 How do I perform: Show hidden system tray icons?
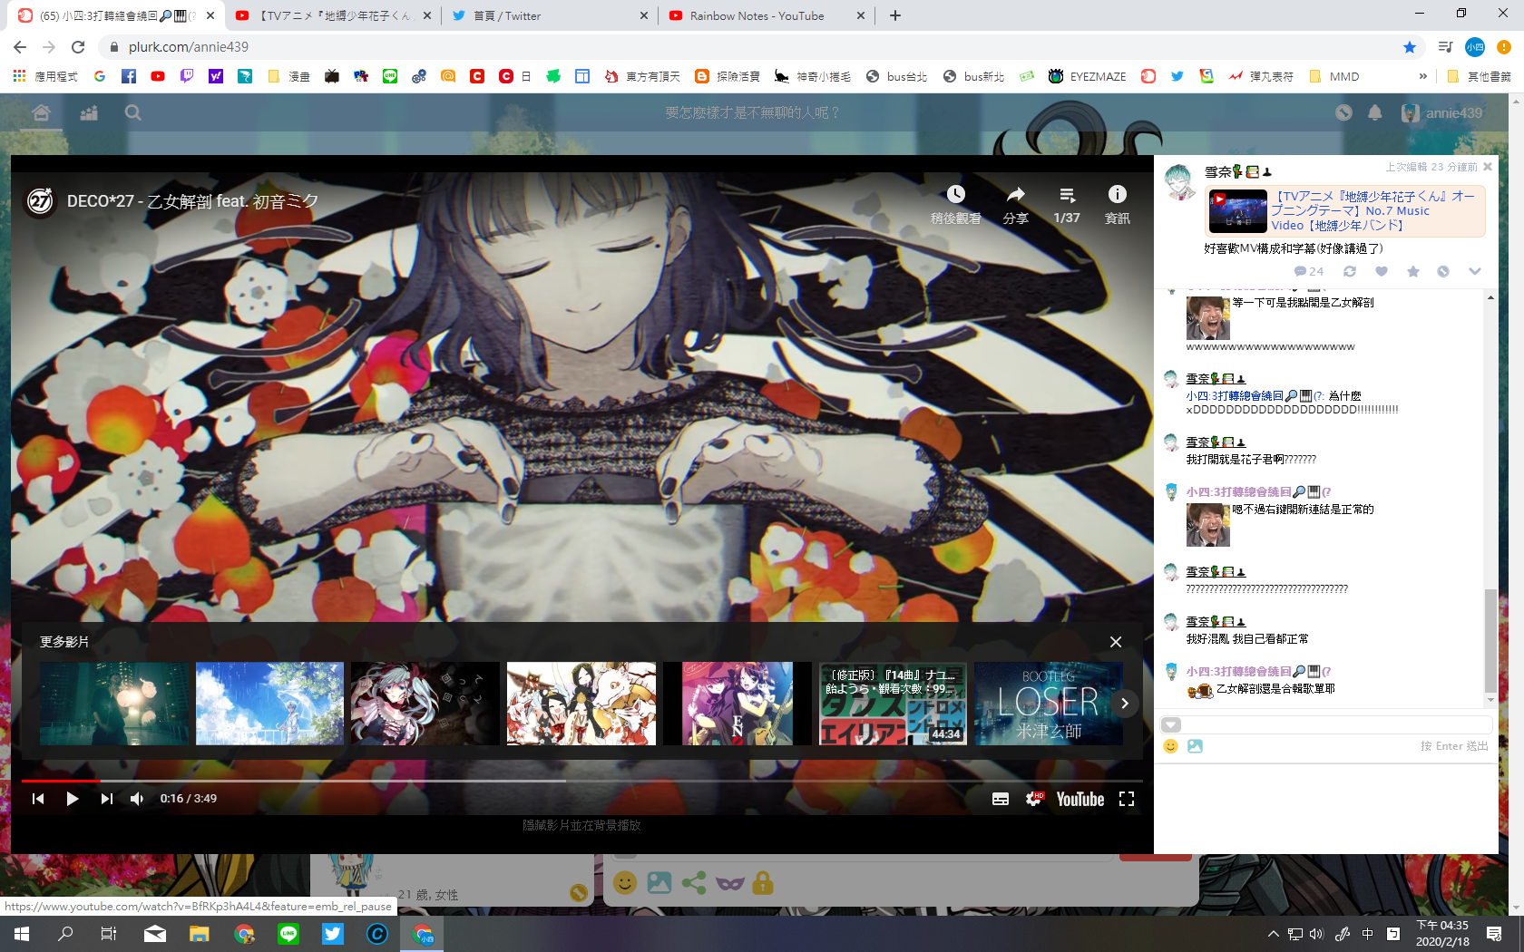click(1273, 934)
